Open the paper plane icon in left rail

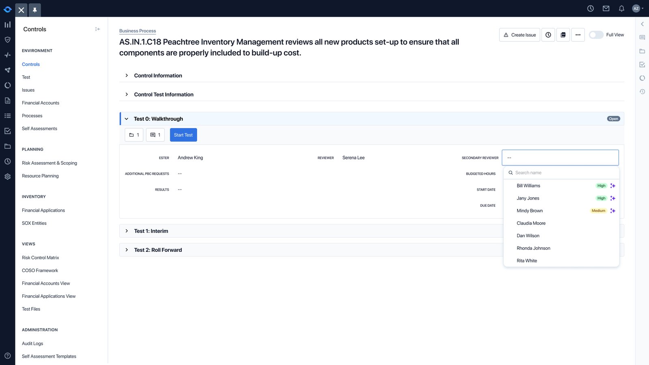point(7,70)
